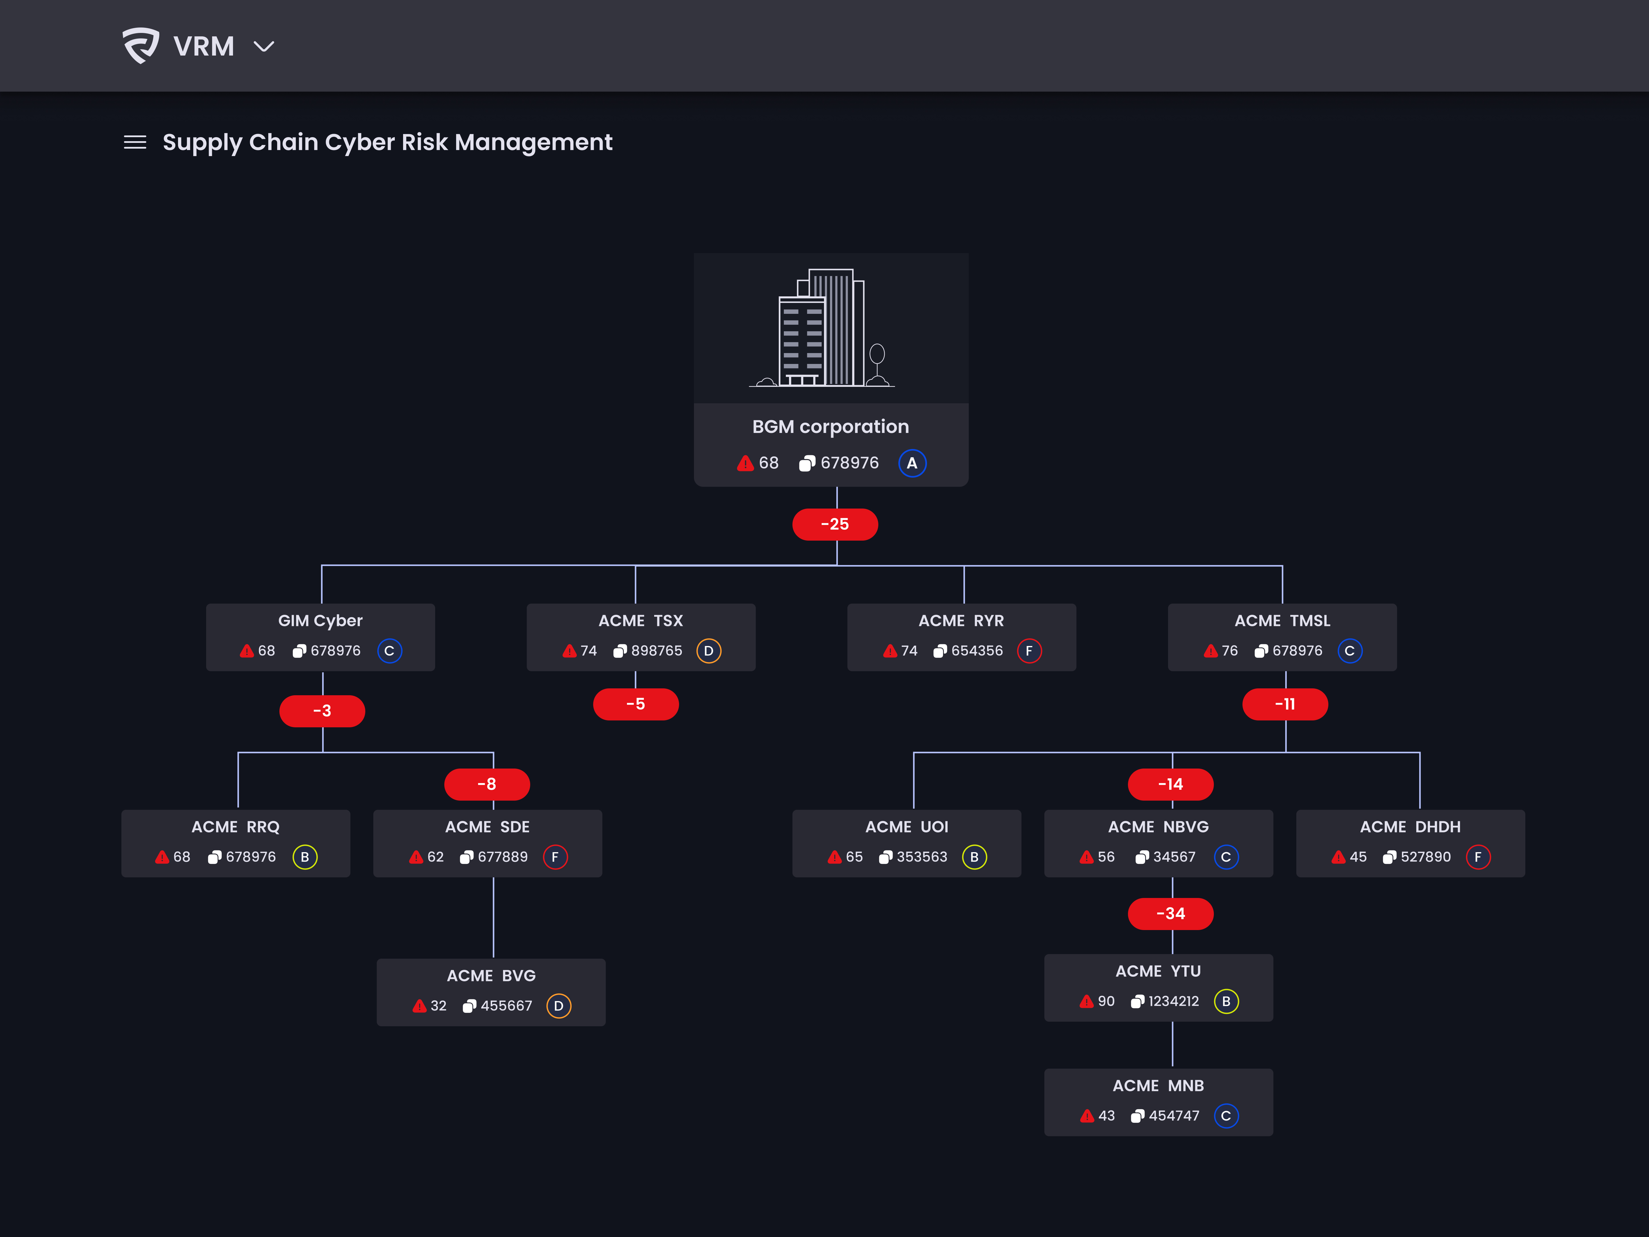Screen dimensions: 1649x1237
Task: Click the 353563 value on ACME UOI
Action: (922, 858)
